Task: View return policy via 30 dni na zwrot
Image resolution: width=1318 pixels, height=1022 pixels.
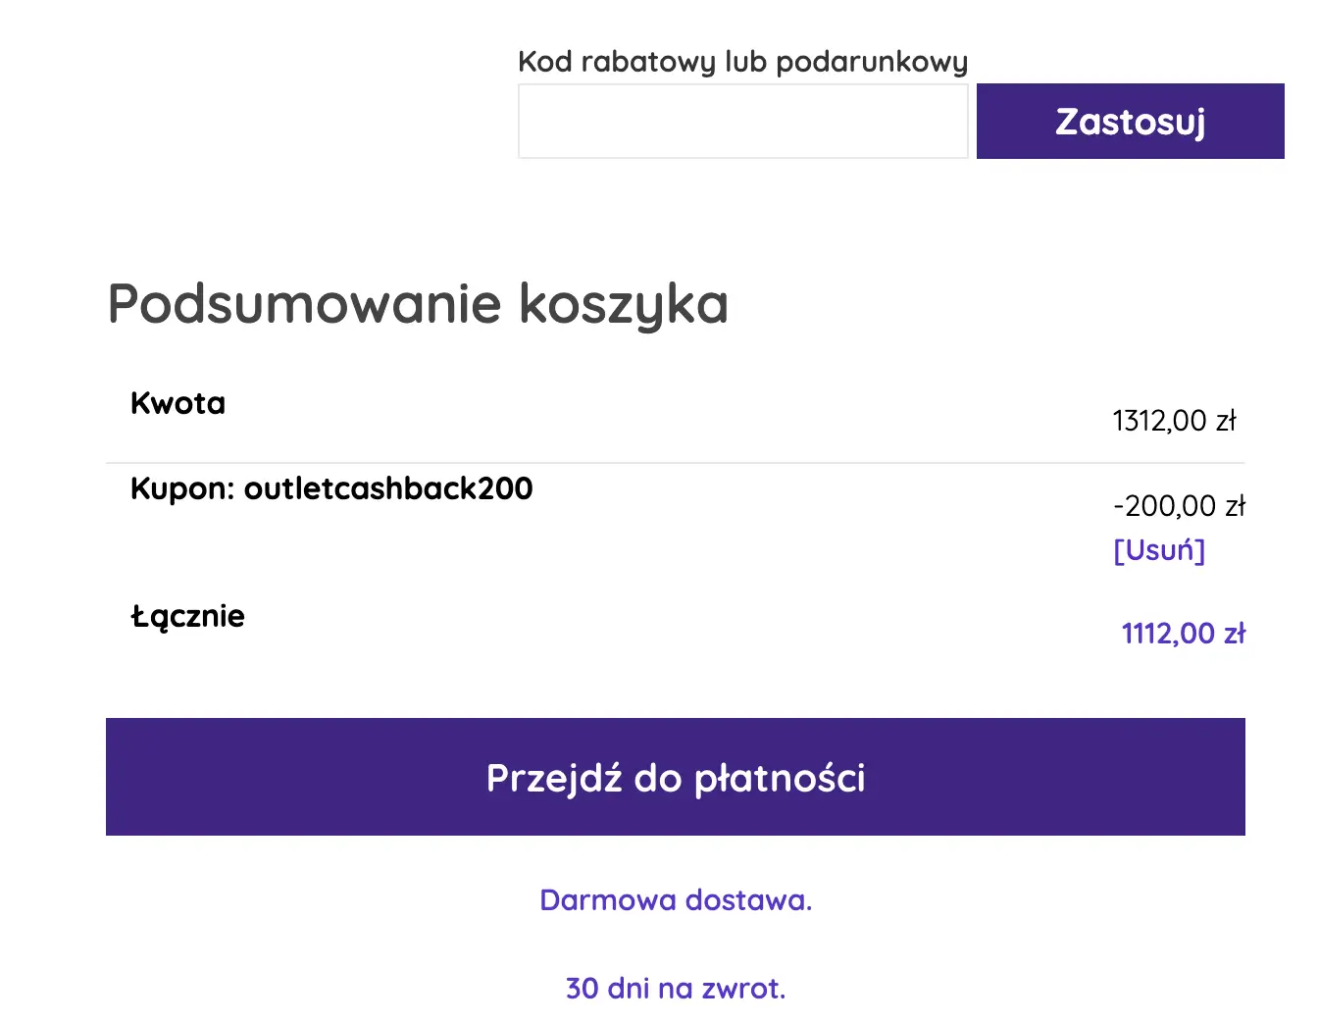Action: pos(675,988)
